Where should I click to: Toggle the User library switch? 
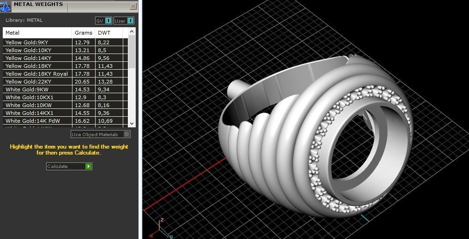(x=124, y=21)
